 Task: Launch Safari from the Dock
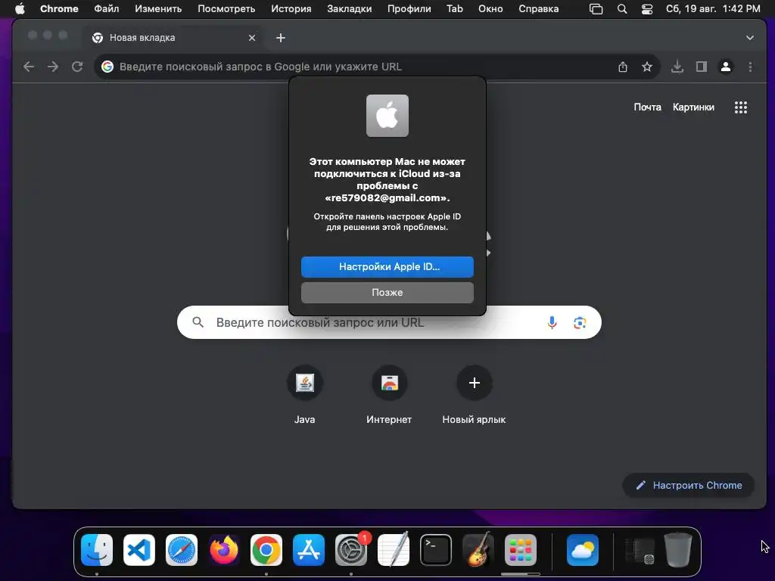[182, 550]
